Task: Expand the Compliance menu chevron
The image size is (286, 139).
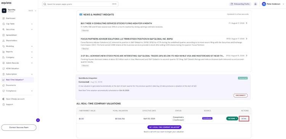Action: point(32,91)
